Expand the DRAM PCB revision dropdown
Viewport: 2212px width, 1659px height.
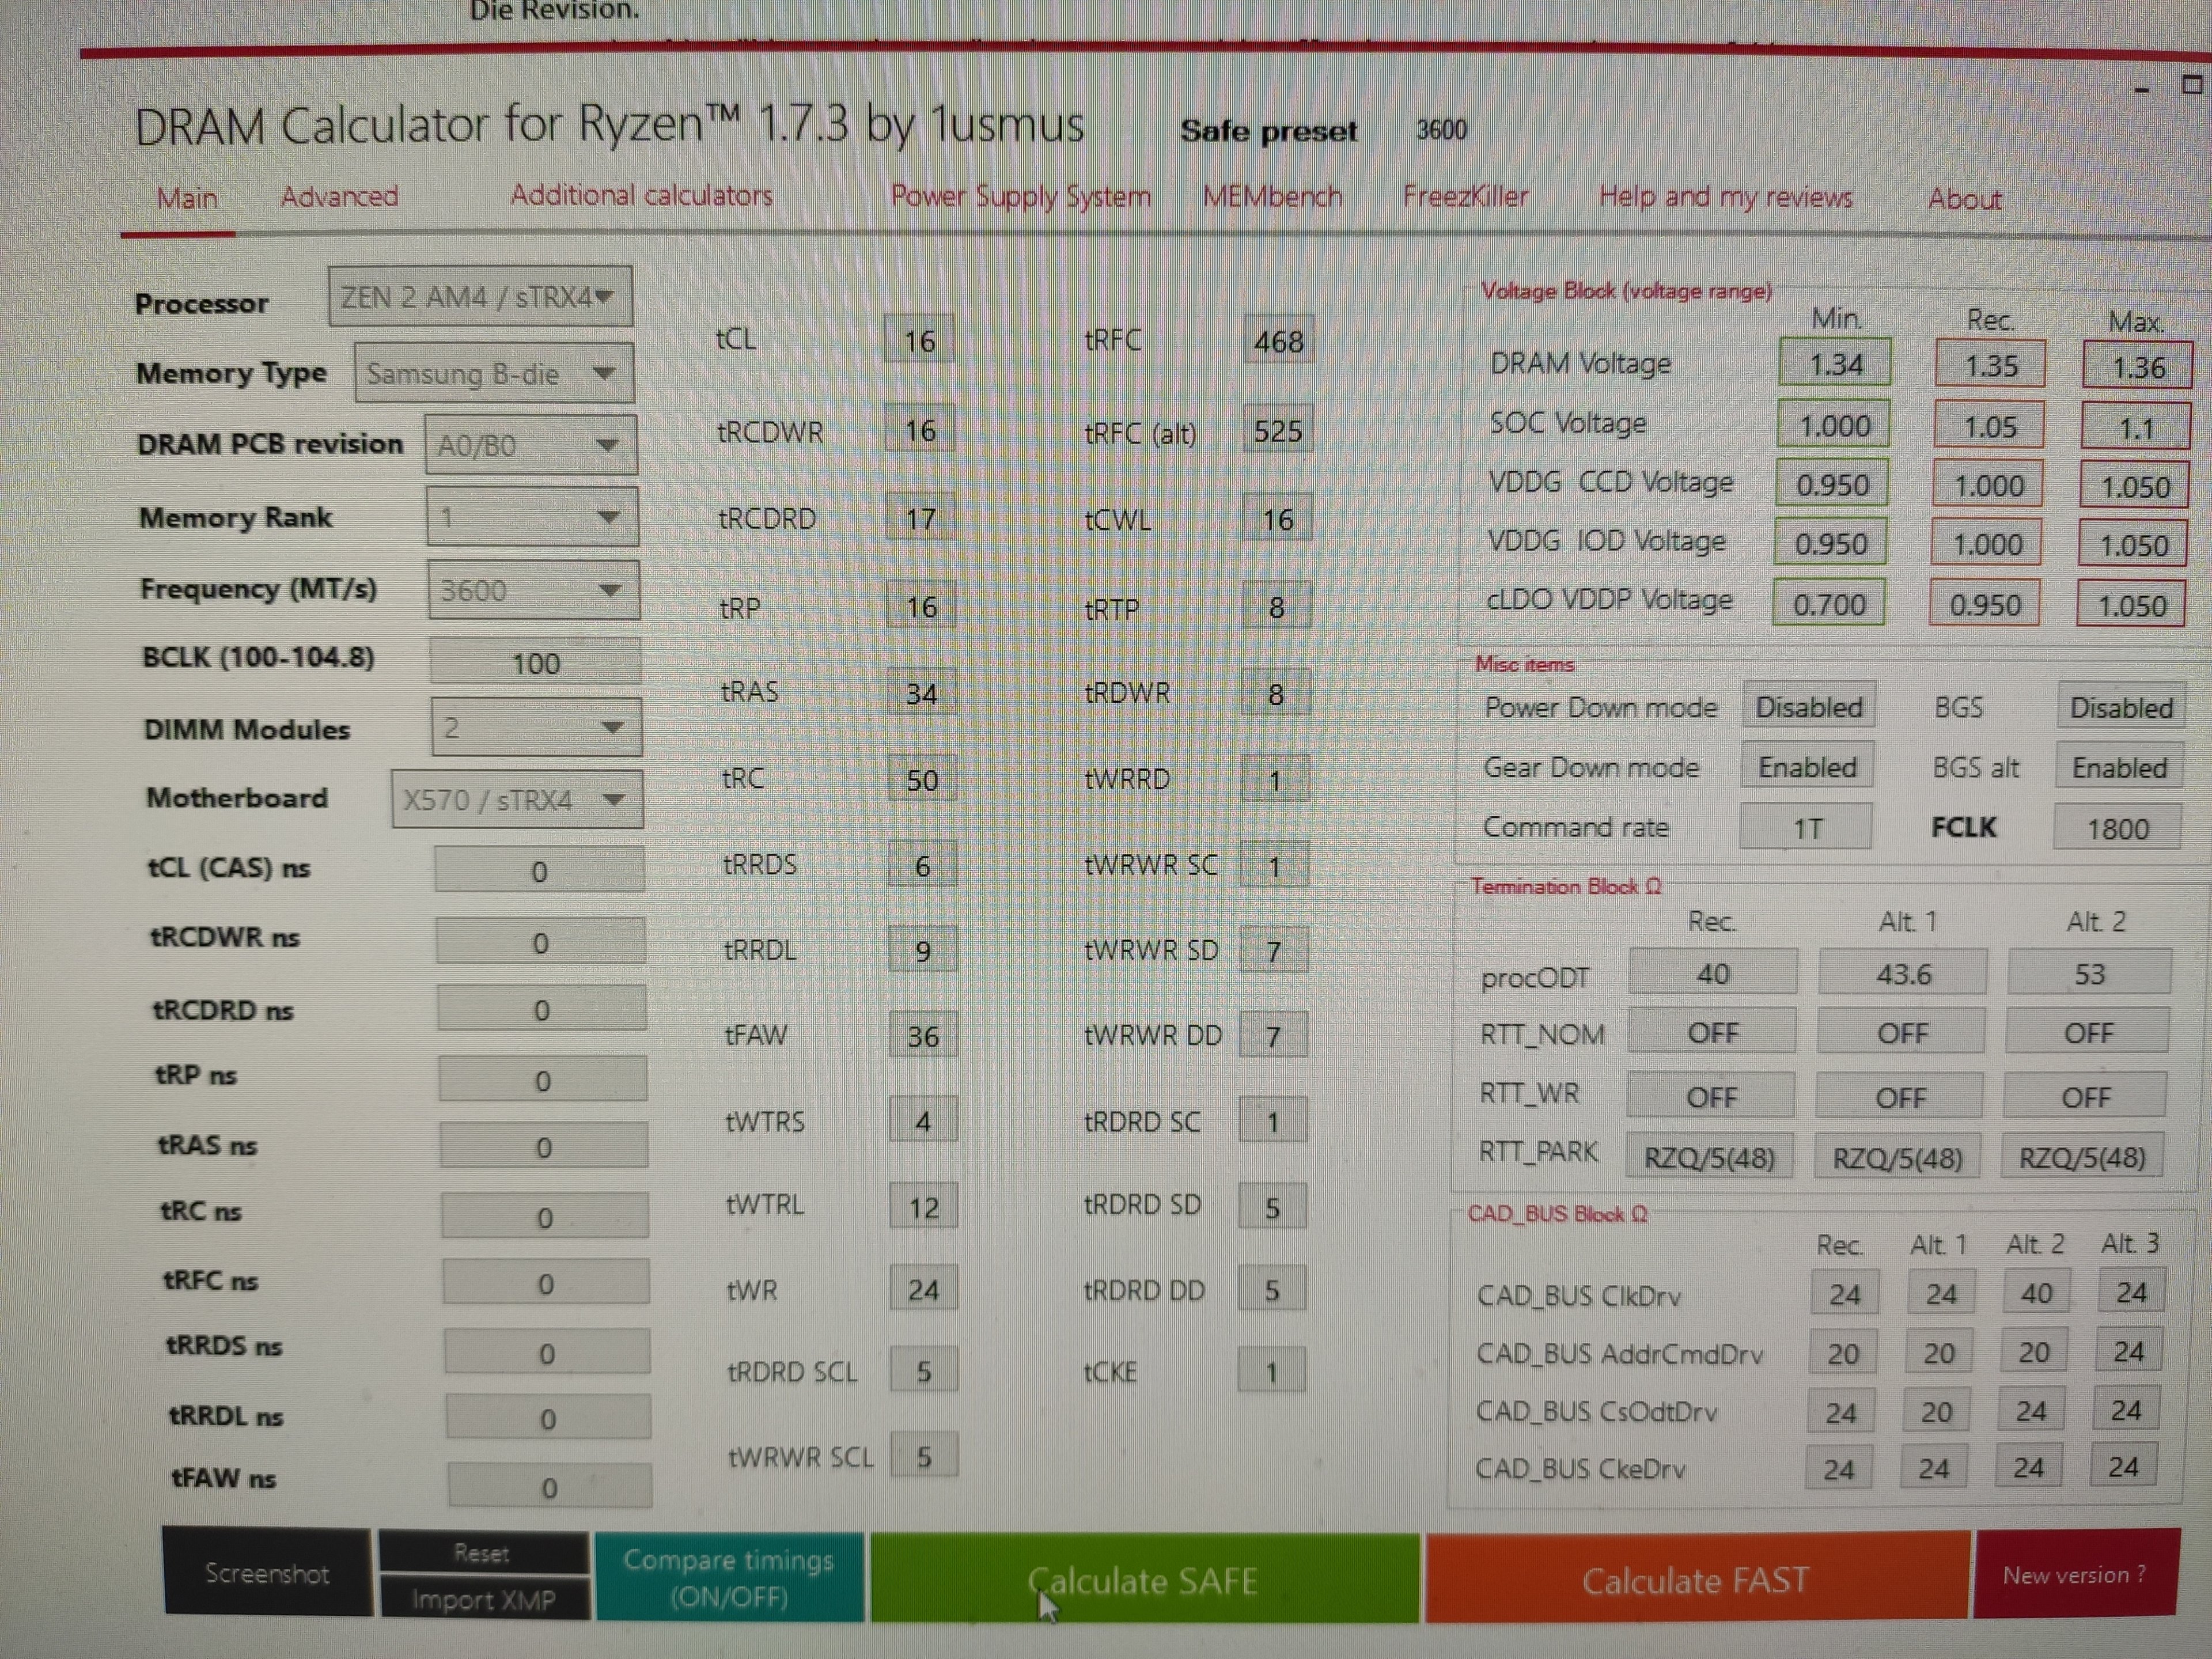pyautogui.click(x=530, y=445)
